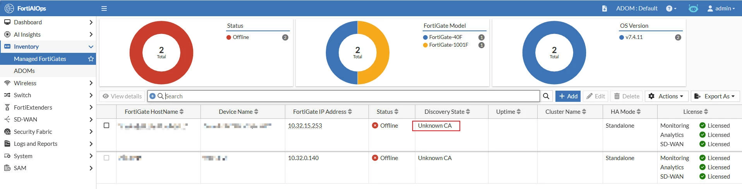This screenshot has width=742, height=189.
Task: Click the Edit button
Action: [x=595, y=96]
